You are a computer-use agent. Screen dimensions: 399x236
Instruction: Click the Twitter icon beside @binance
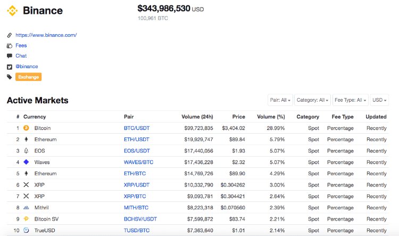pyautogui.click(x=10, y=67)
